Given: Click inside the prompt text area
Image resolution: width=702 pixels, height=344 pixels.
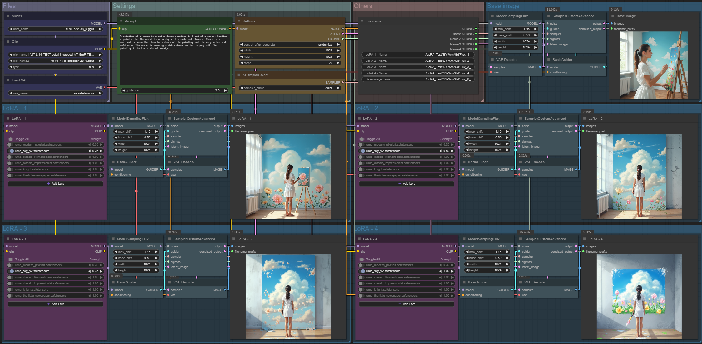Looking at the screenshot, I should tap(174, 62).
